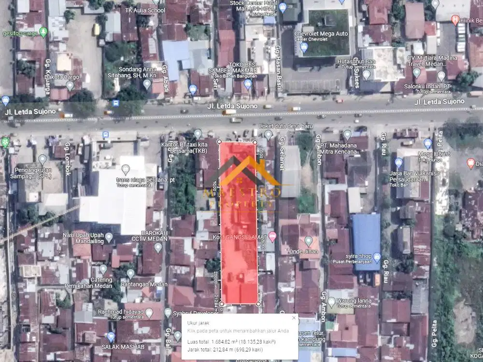Select the Mega Florist blue shop pin

427,143
